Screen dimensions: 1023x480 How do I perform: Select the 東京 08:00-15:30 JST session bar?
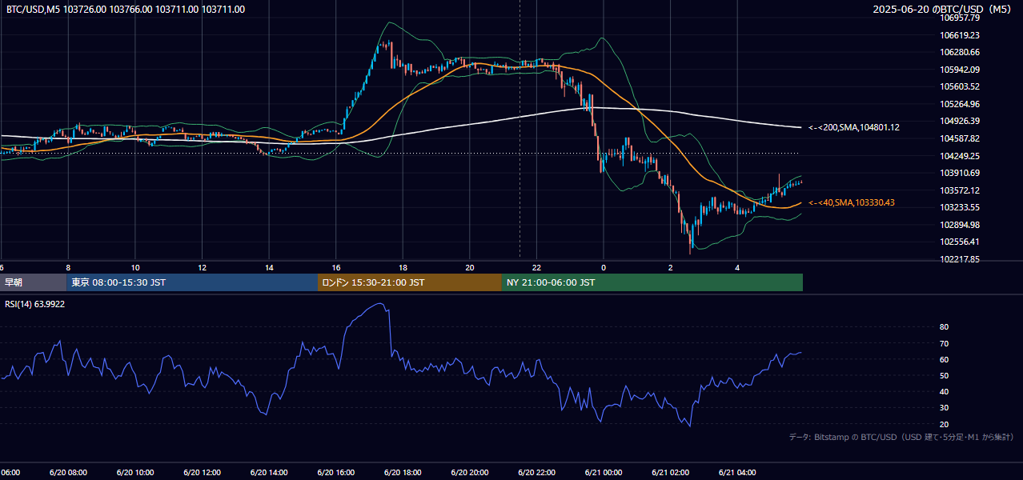point(192,282)
